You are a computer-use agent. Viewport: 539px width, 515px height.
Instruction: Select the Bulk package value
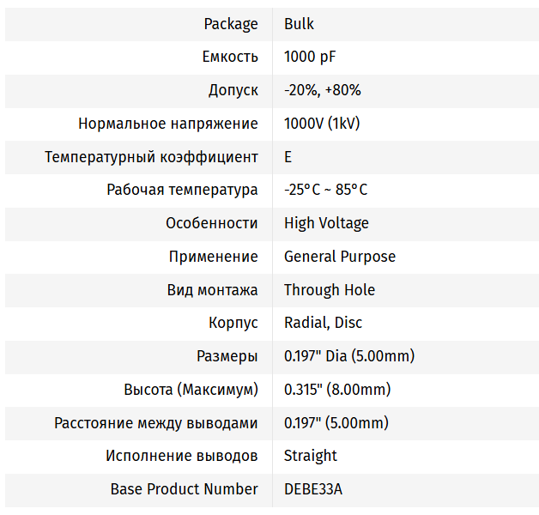(x=299, y=24)
